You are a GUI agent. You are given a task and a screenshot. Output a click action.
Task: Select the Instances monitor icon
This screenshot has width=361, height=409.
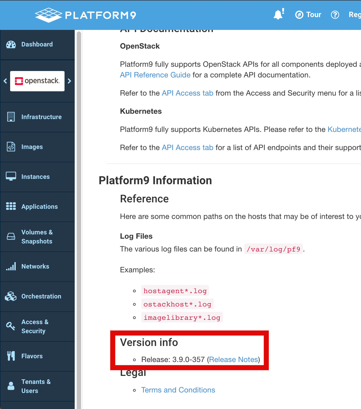10,176
